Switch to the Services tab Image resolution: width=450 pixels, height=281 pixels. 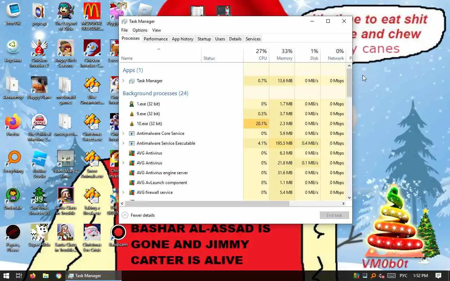(253, 39)
